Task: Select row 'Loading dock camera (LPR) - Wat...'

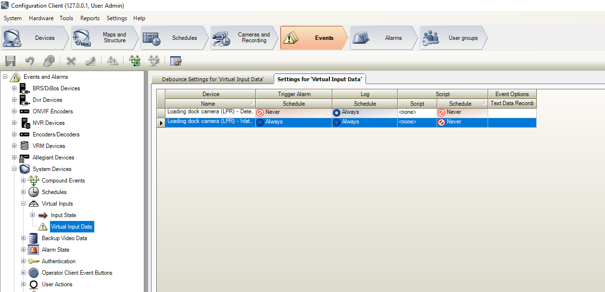Action: (x=211, y=122)
